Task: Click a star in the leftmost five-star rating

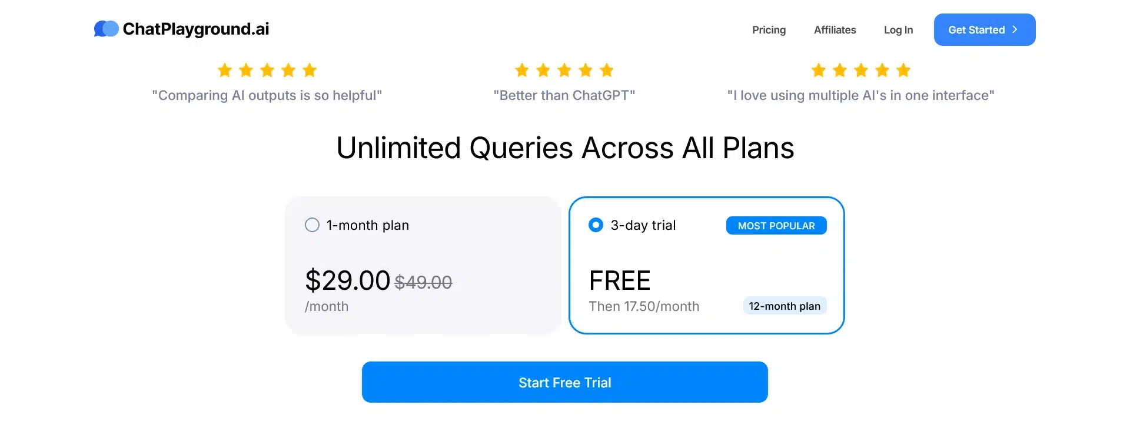Action: [x=267, y=70]
